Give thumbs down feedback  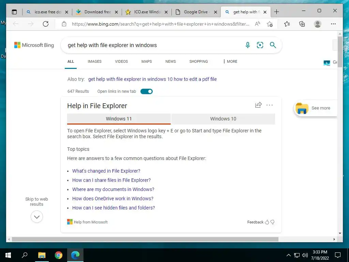click(x=272, y=222)
